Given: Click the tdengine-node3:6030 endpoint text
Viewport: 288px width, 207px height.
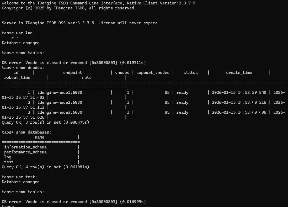Looking at the screenshot, I should (60, 112).
